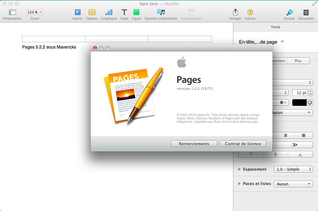The width and height of the screenshot is (318, 211).
Task: Open the Aucun dropdown for Puces et listes
Action: click(x=293, y=184)
